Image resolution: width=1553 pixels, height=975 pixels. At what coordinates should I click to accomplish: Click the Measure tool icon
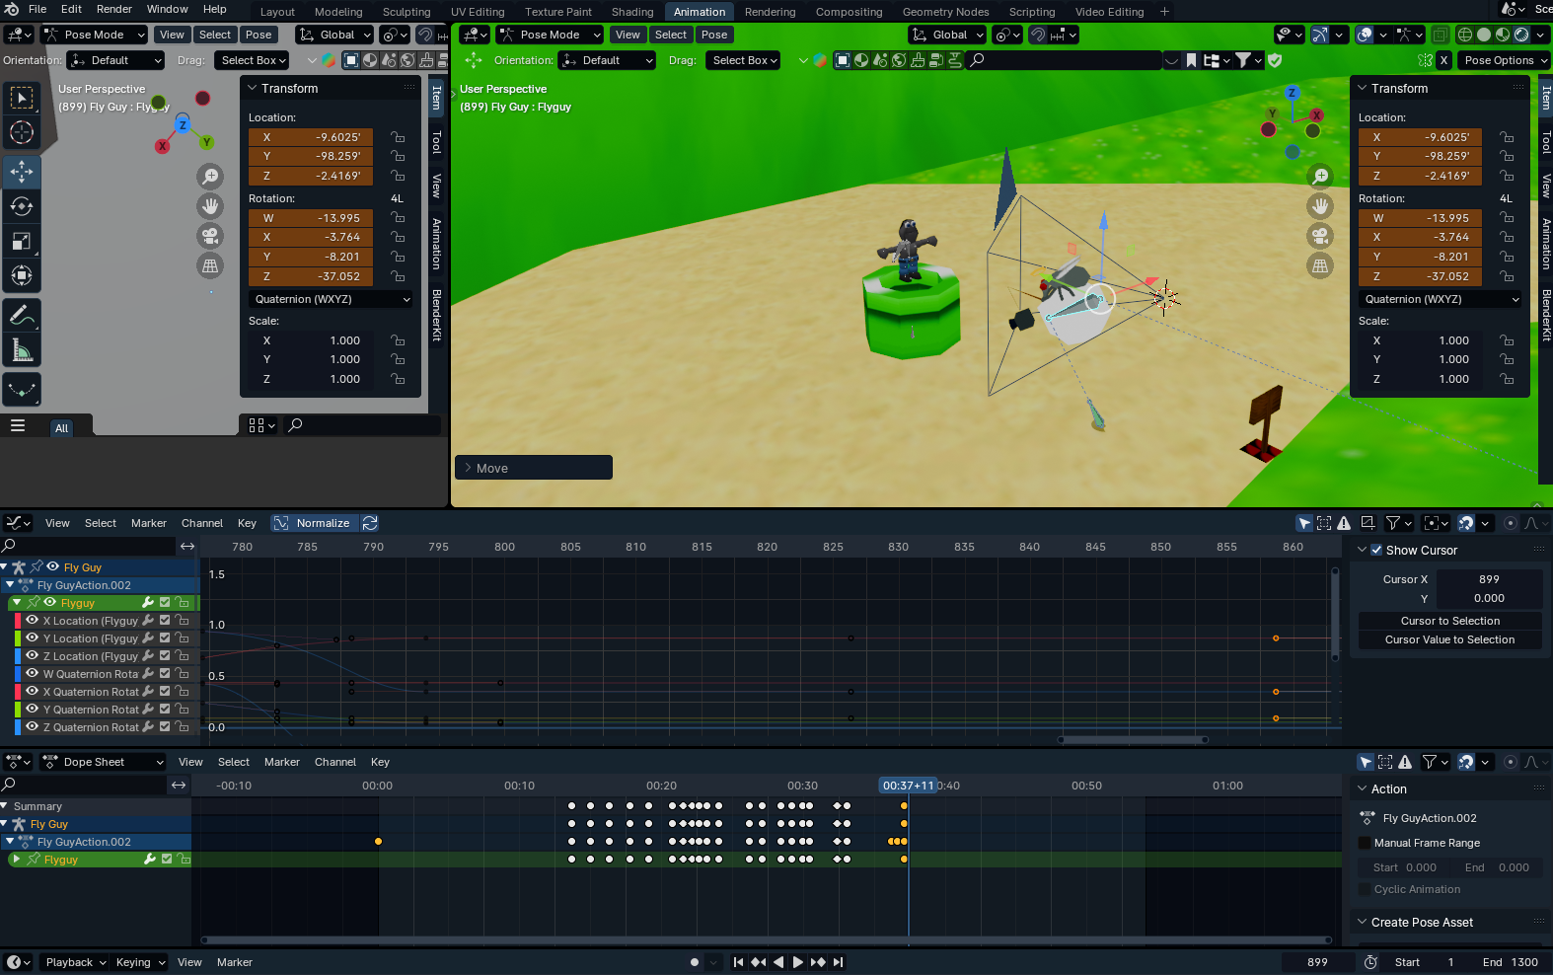click(x=22, y=350)
